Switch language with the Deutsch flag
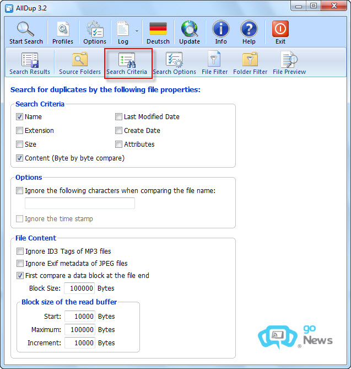 (158, 29)
